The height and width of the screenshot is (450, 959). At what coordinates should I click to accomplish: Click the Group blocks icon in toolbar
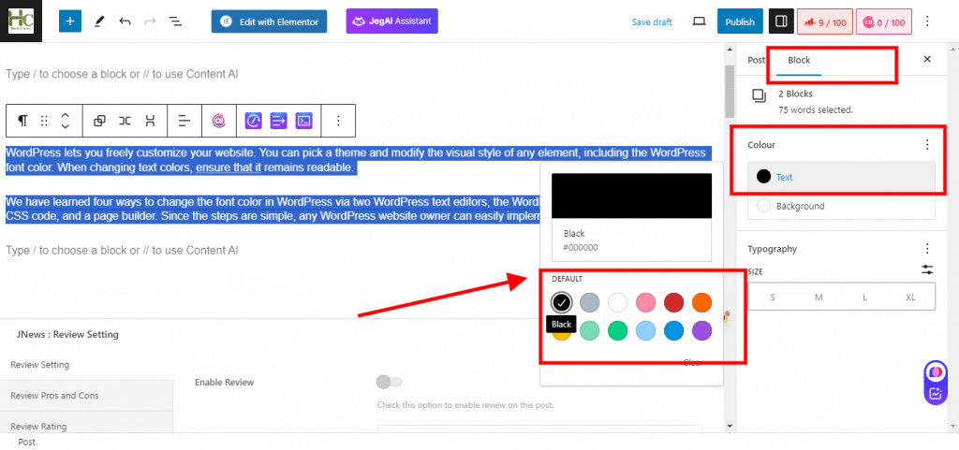tap(99, 121)
